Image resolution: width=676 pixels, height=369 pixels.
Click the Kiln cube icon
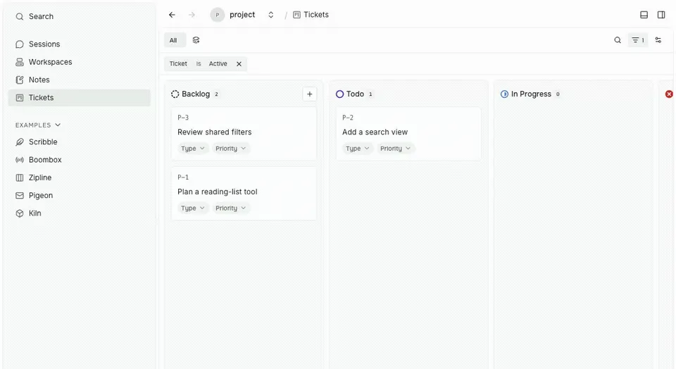click(20, 213)
